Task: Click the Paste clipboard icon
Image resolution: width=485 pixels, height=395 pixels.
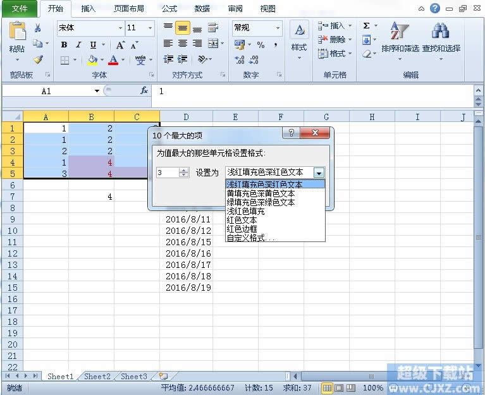Action: [17, 31]
